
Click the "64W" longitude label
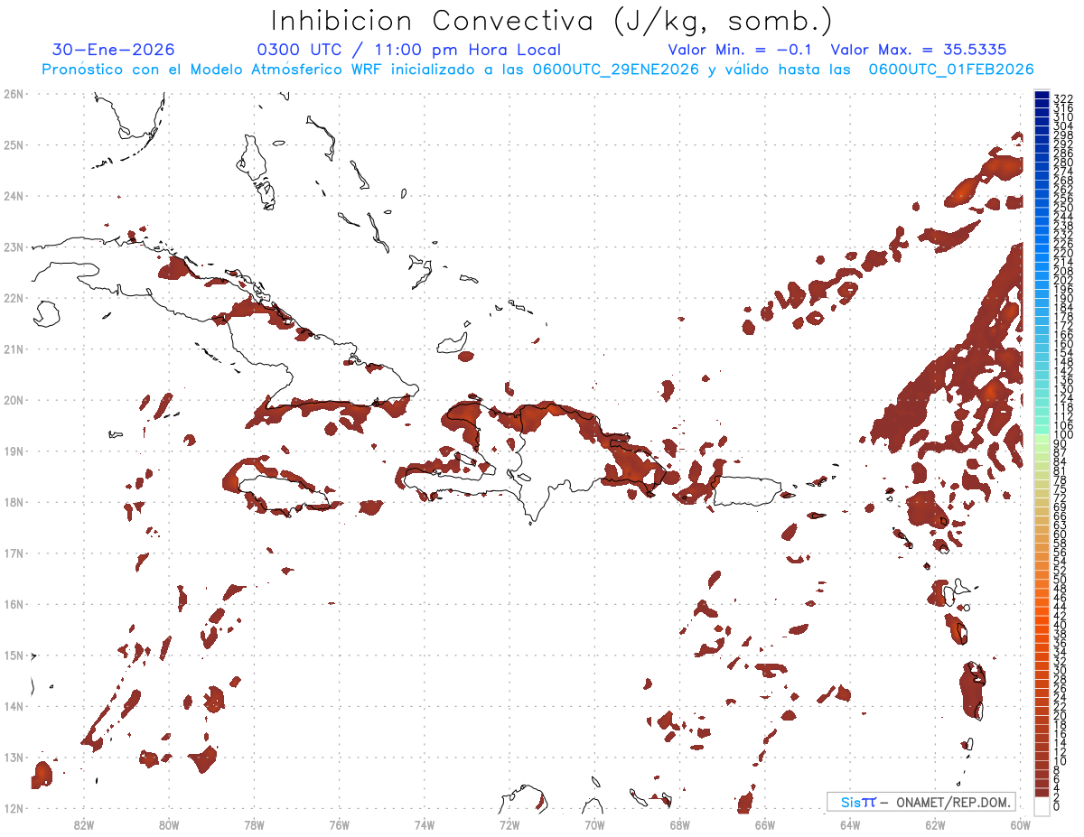pos(850,824)
